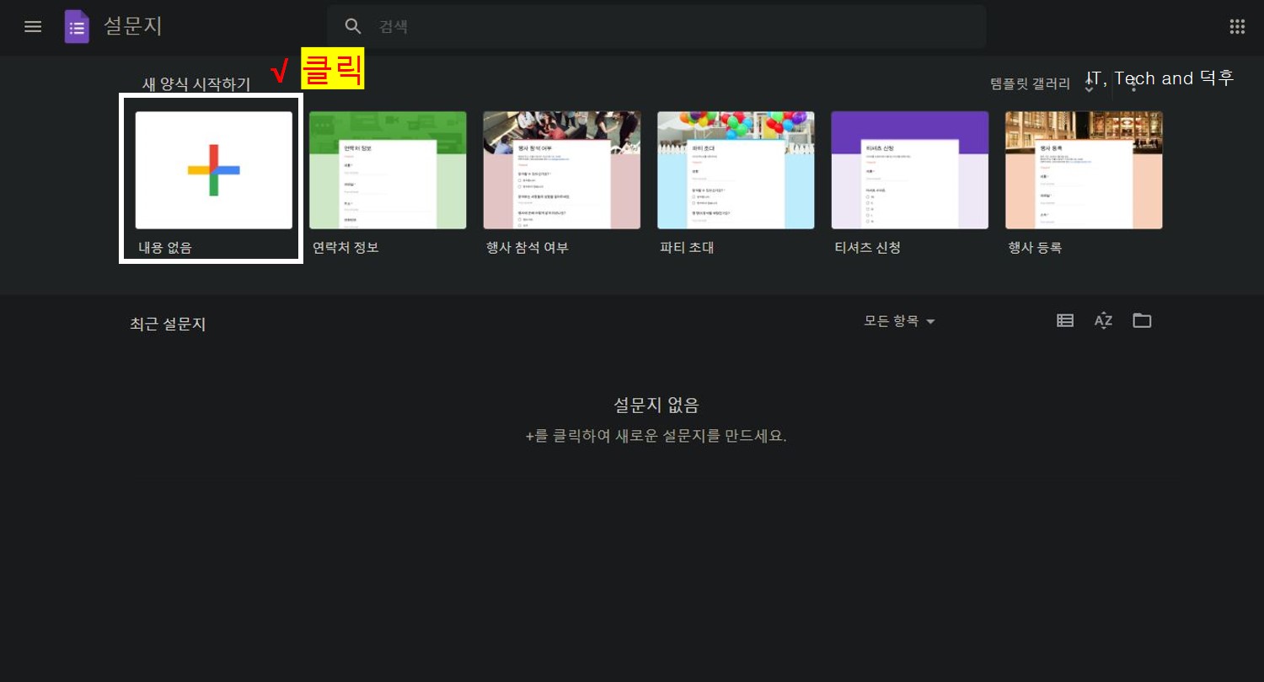Open the A-Z sort options
1264x682 pixels.
[x=1103, y=320]
